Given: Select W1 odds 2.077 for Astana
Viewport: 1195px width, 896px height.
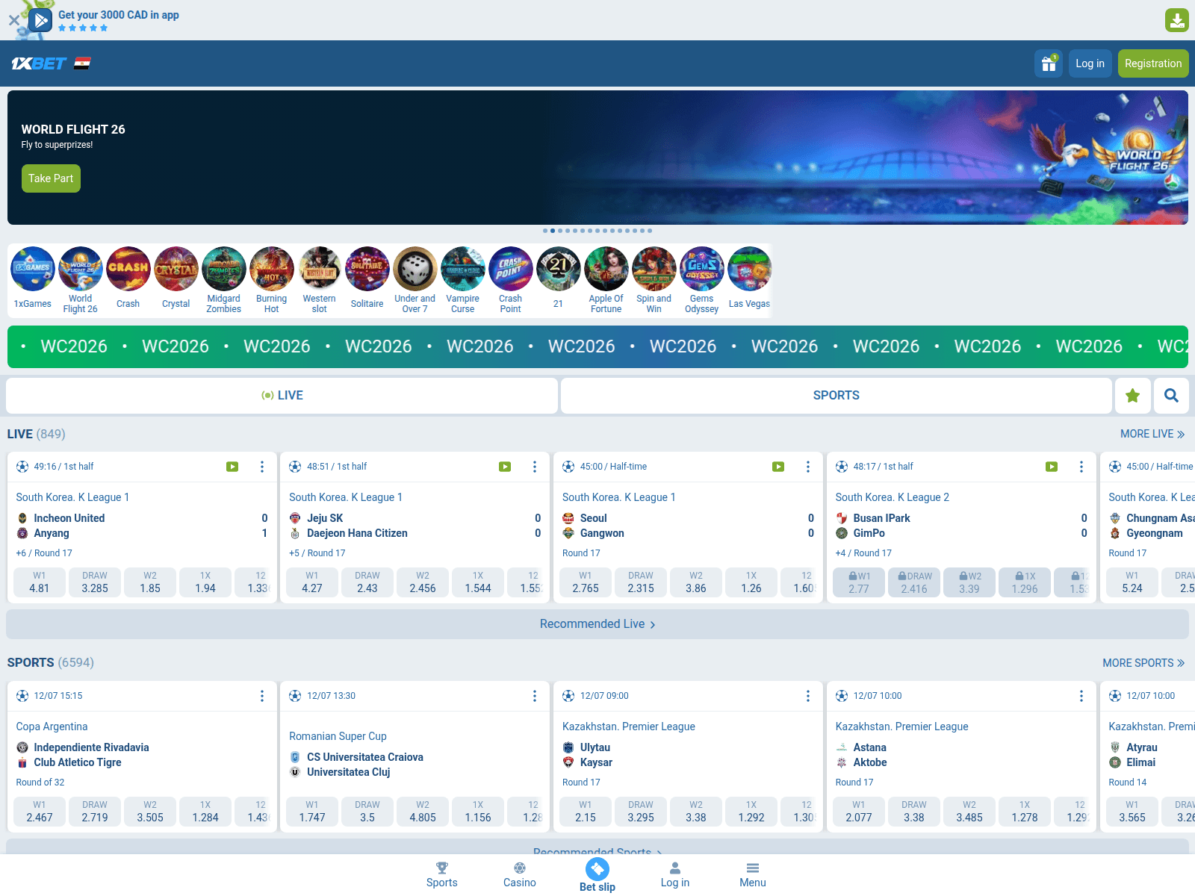Looking at the screenshot, I should [859, 812].
